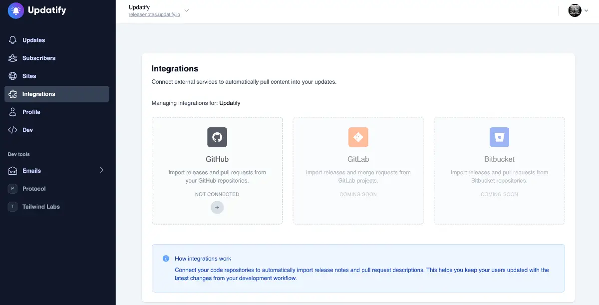Click the GitLab logo icon
This screenshot has height=305, width=599.
tap(358, 137)
